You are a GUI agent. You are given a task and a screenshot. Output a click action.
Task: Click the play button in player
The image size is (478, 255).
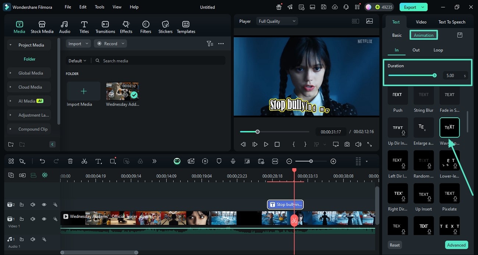(x=266, y=144)
